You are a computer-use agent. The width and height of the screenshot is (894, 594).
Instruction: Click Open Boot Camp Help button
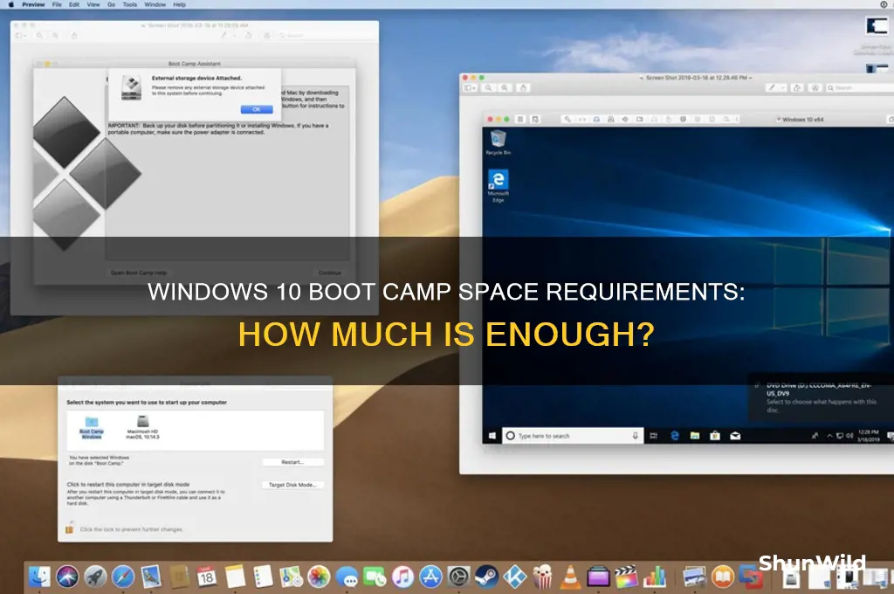(139, 273)
